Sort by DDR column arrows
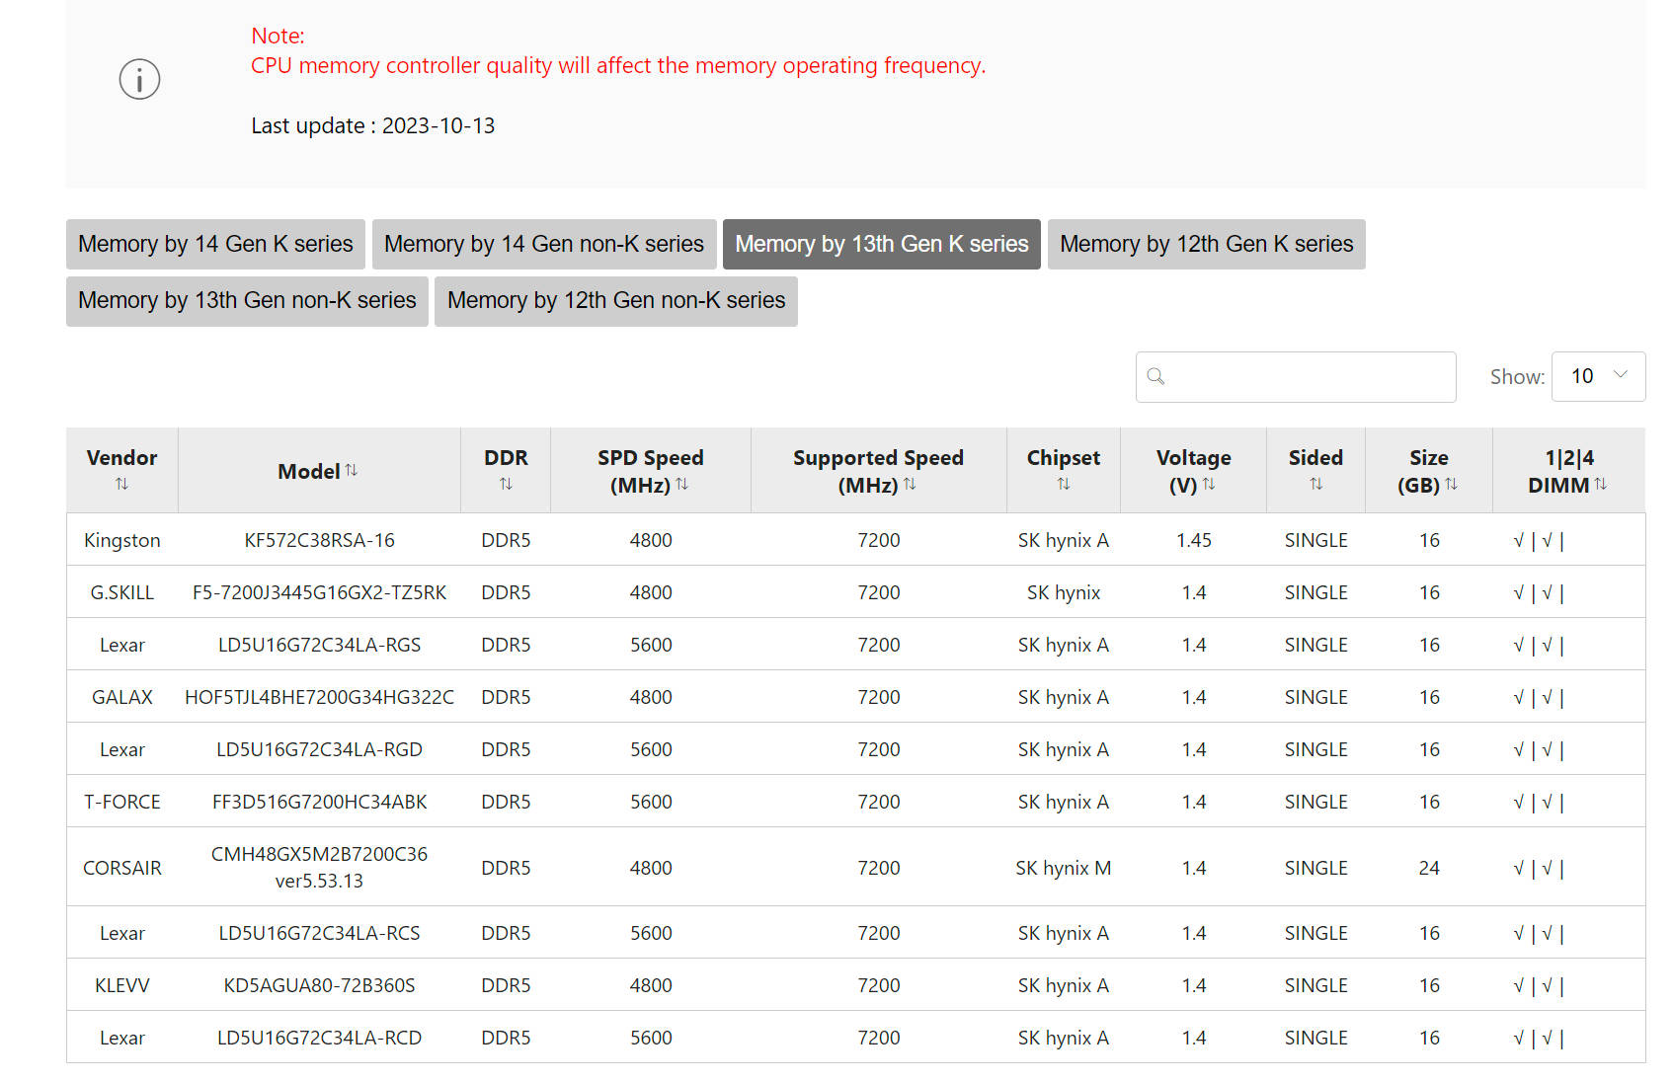1673x1082 pixels. pos(506,484)
